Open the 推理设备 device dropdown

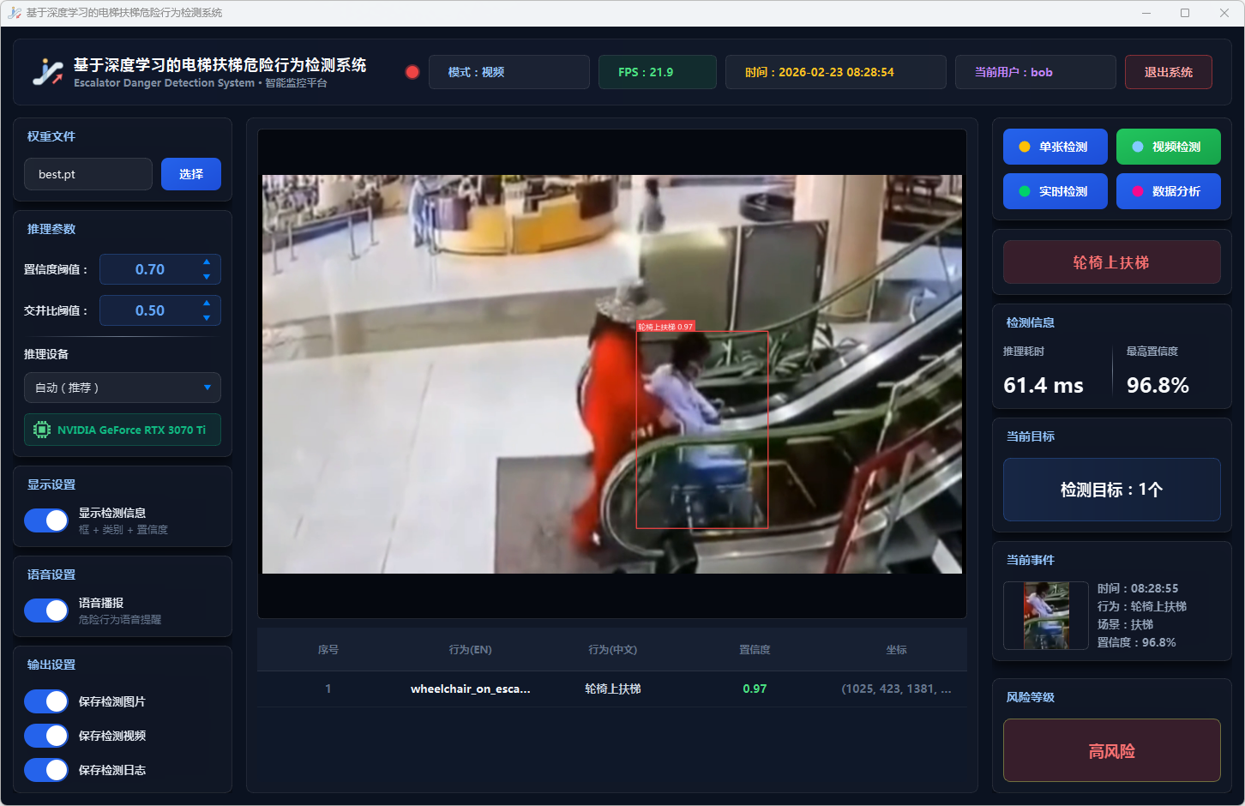pyautogui.click(x=123, y=388)
